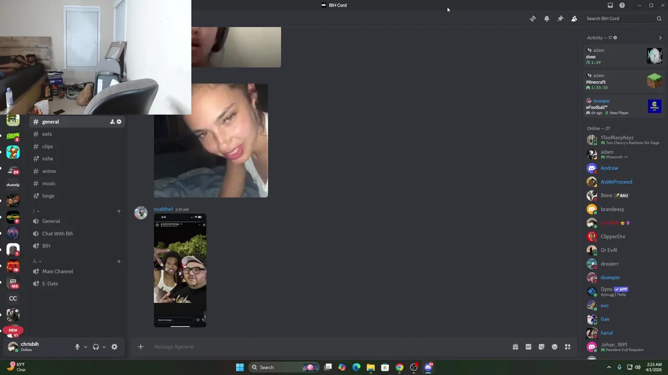Open the GIF picker
The height and width of the screenshot is (375, 668).
coord(528,347)
